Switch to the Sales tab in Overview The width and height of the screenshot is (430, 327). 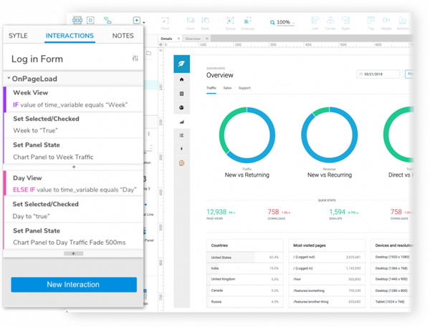tap(227, 88)
